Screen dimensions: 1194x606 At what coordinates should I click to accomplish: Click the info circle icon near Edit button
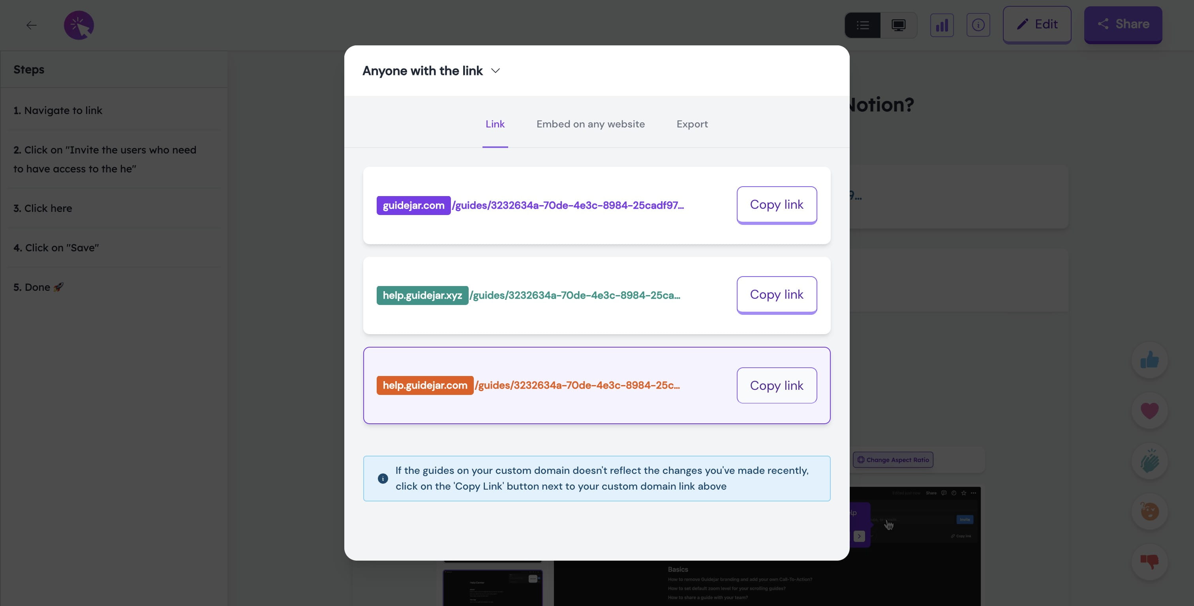point(978,25)
